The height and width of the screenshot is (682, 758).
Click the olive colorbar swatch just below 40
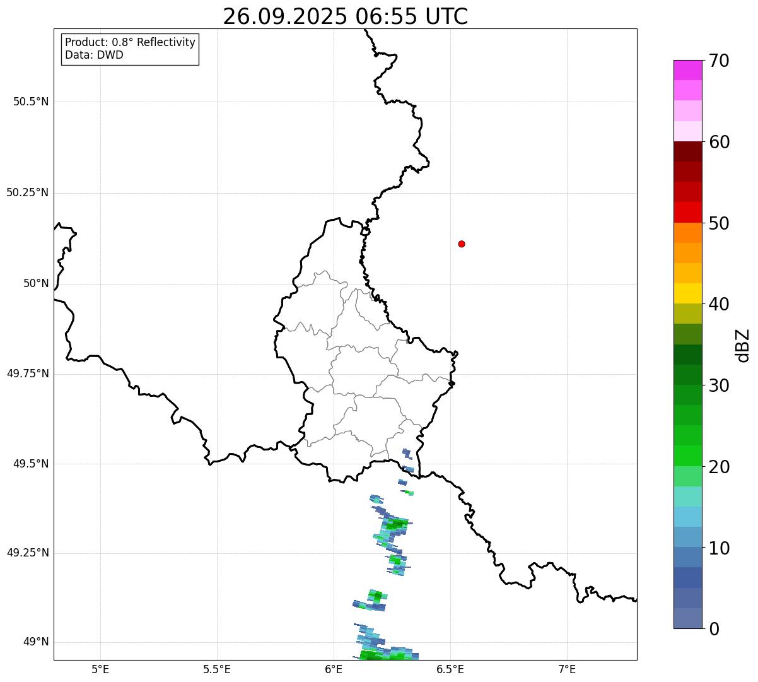click(687, 314)
